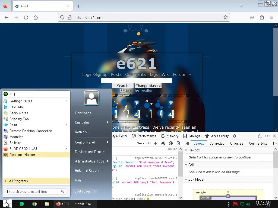Toggle Responsive Design Mode icon
The height and width of the screenshot is (208, 278).
click(260, 136)
